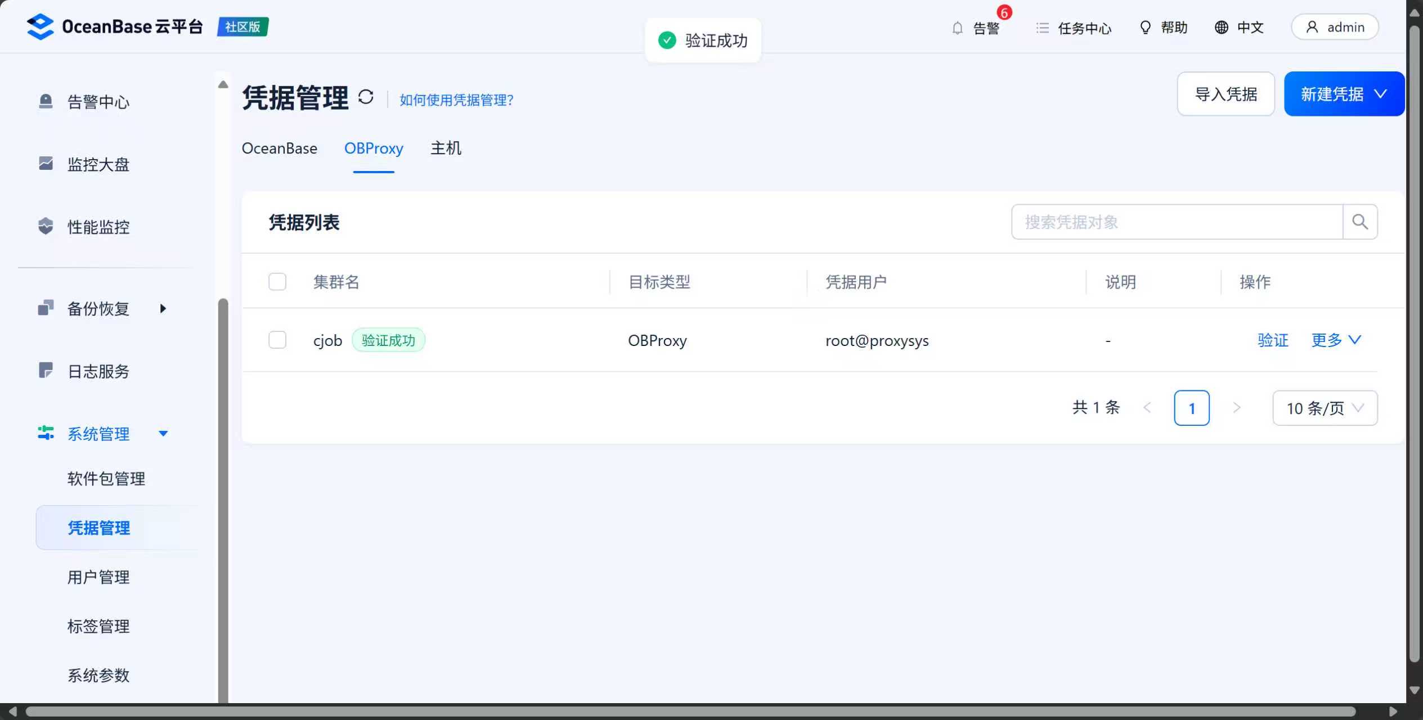Open 用户管理 submenu item

point(98,577)
